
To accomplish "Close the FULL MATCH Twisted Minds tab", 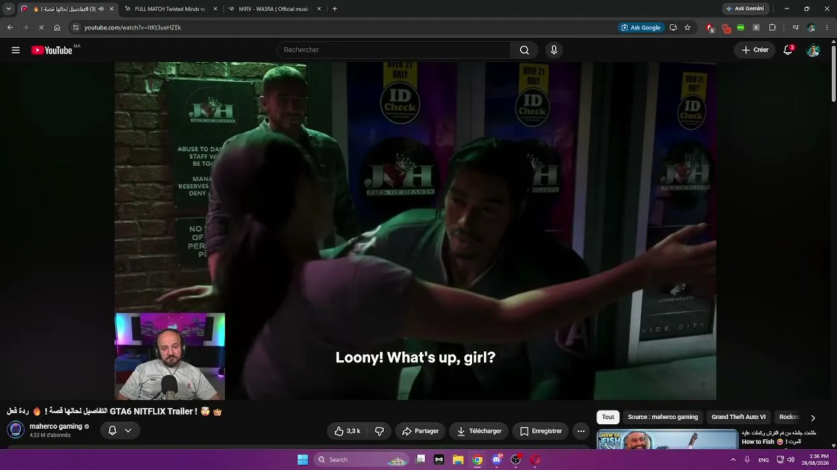I will click(x=216, y=9).
